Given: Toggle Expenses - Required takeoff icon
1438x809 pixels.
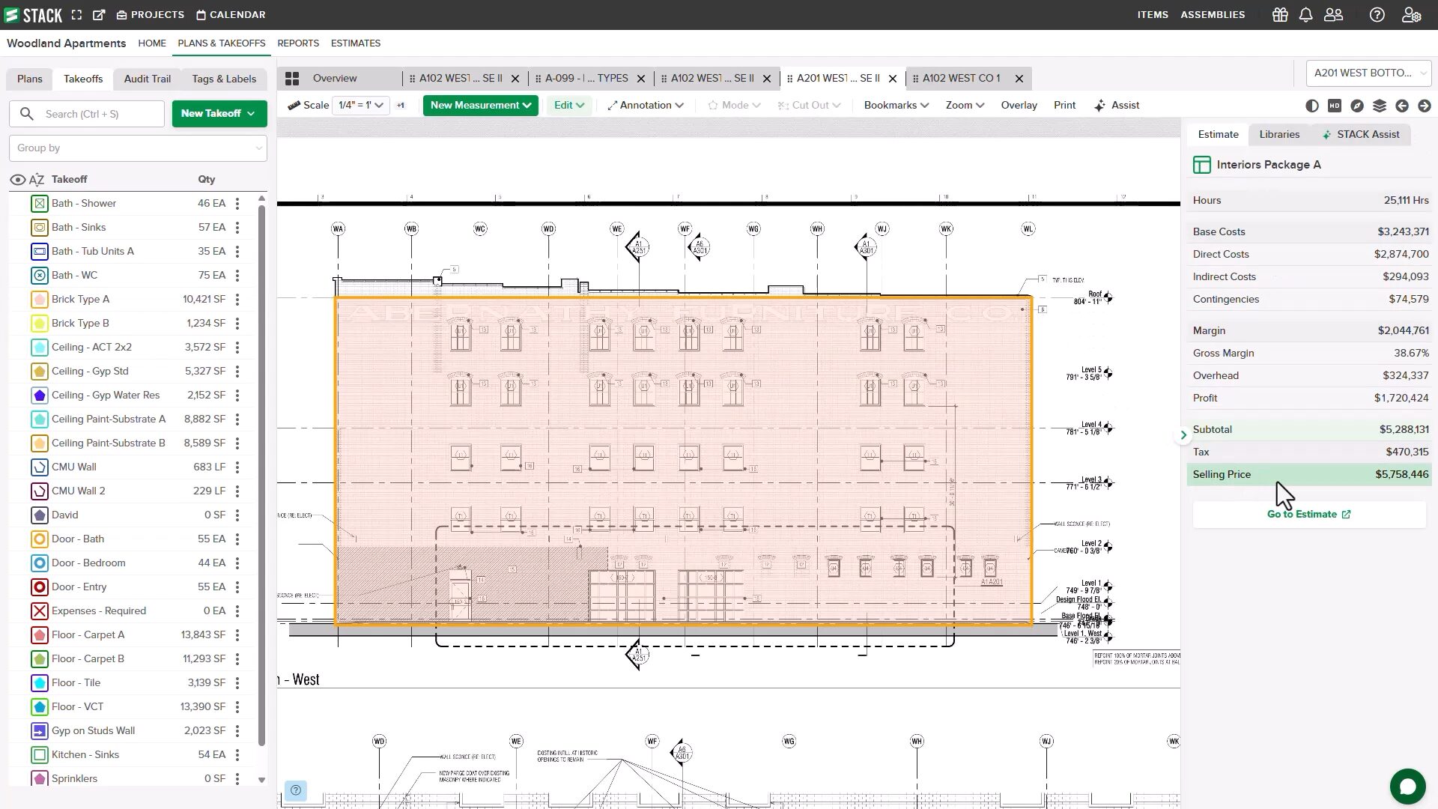Looking at the screenshot, I should tap(40, 611).
